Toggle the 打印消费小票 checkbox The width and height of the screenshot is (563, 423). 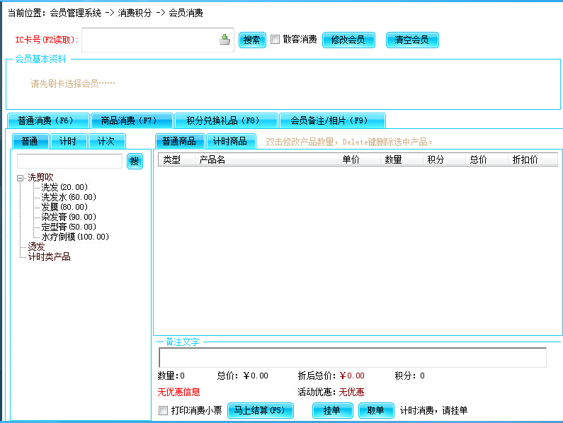[x=163, y=410]
